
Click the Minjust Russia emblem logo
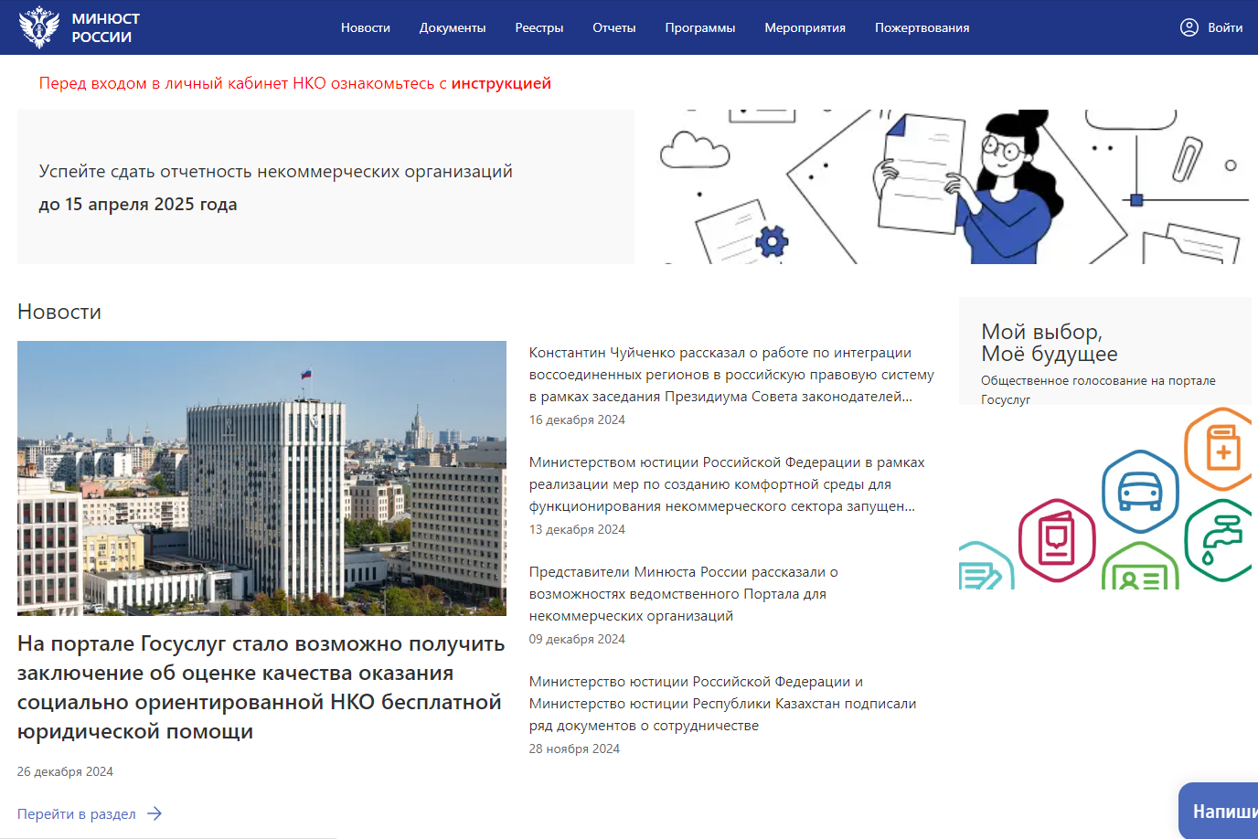pyautogui.click(x=39, y=27)
